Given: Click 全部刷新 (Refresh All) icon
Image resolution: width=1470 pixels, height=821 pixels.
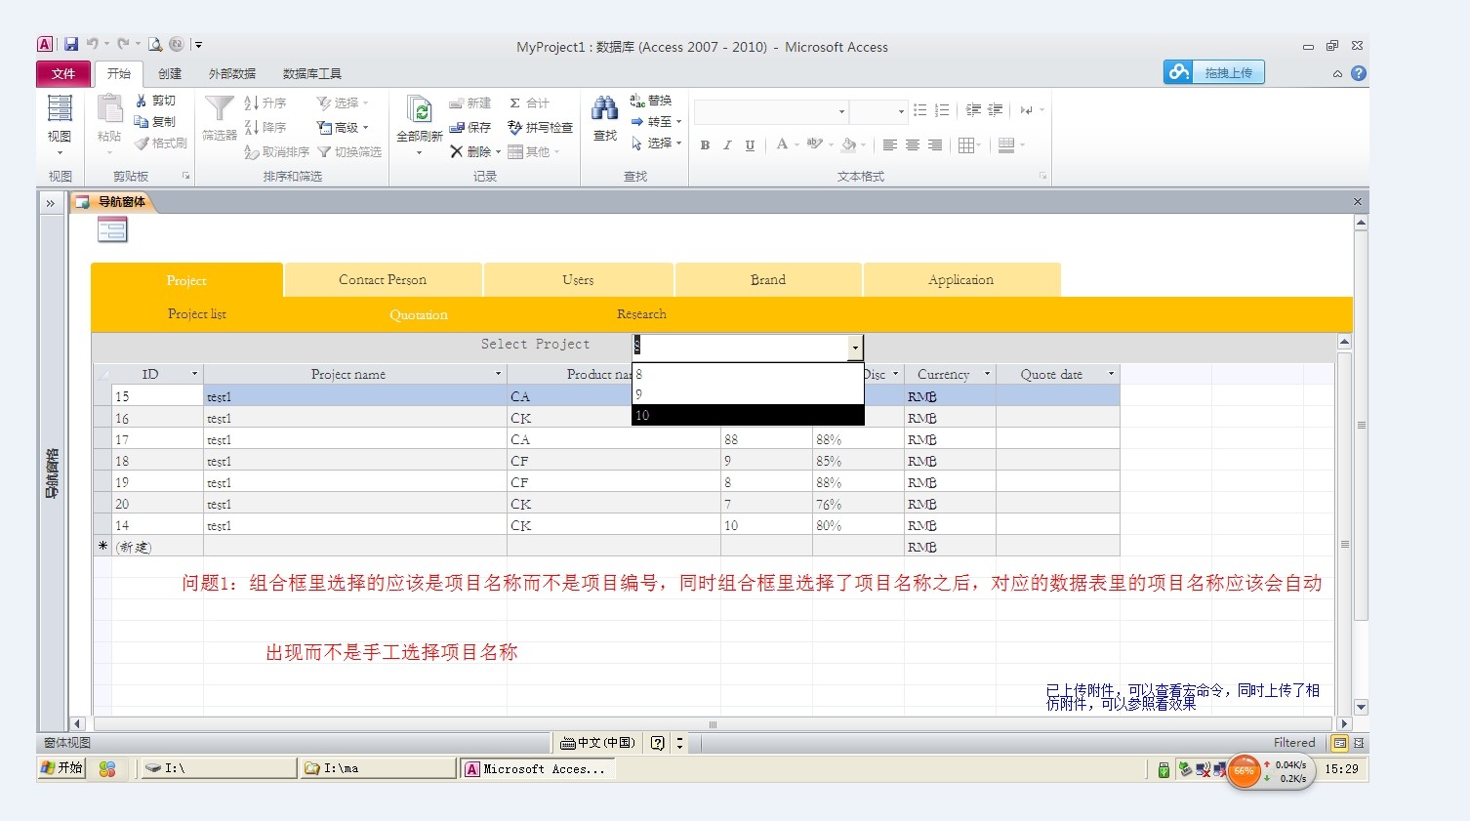Looking at the screenshot, I should (420, 110).
